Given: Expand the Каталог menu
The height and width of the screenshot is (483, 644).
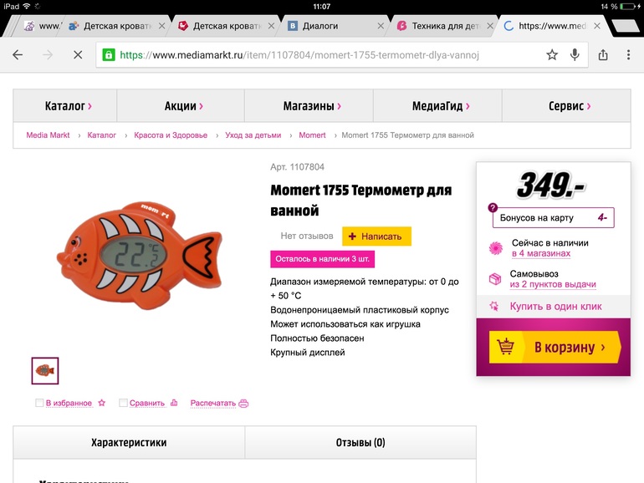Looking at the screenshot, I should (65, 106).
